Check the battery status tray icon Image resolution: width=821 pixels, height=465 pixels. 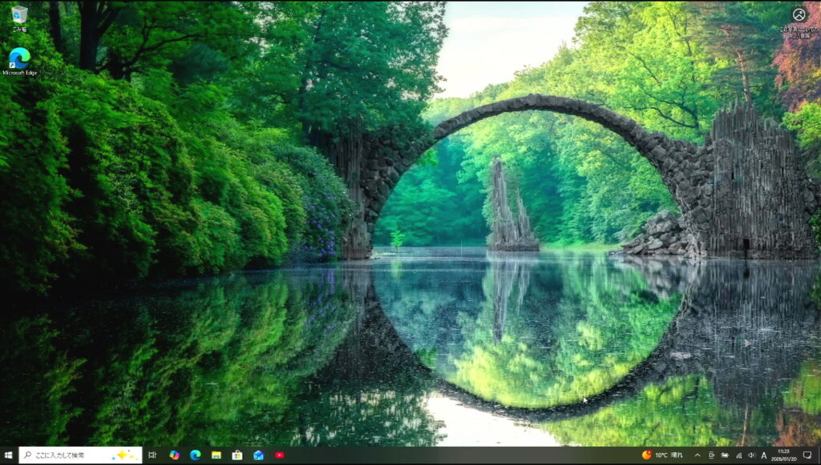(x=725, y=455)
